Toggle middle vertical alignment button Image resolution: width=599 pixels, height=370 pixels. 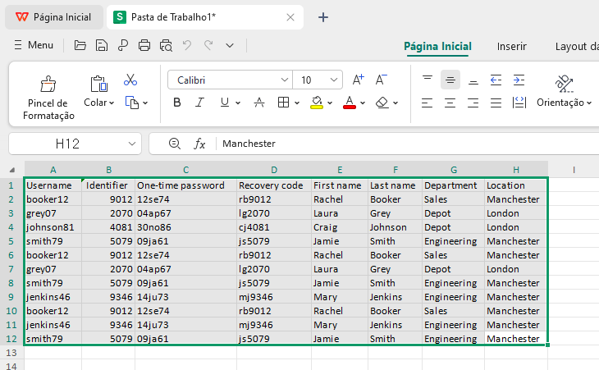click(x=450, y=80)
